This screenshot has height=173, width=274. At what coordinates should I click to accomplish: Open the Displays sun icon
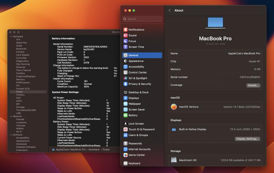pyautogui.click(x=125, y=98)
